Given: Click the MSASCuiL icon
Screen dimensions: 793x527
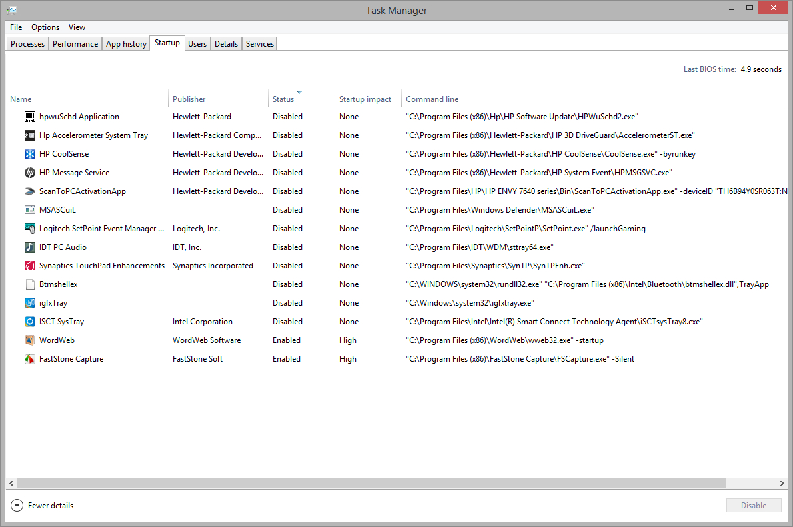Looking at the screenshot, I should pyautogui.click(x=30, y=210).
